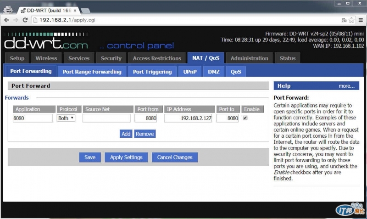Go back with the browser back arrow
The height and width of the screenshot is (219, 367).
click(x=6, y=20)
